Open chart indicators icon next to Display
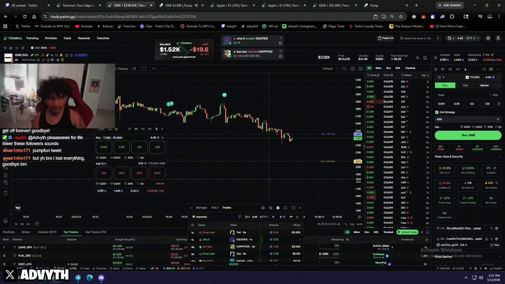 [x=134, y=69]
